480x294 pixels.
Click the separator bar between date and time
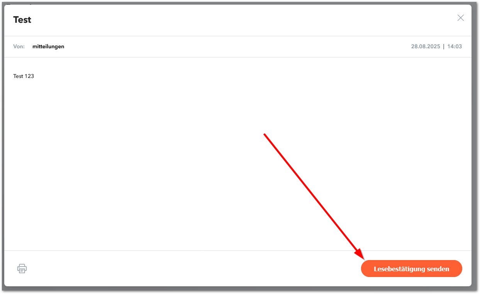click(444, 46)
